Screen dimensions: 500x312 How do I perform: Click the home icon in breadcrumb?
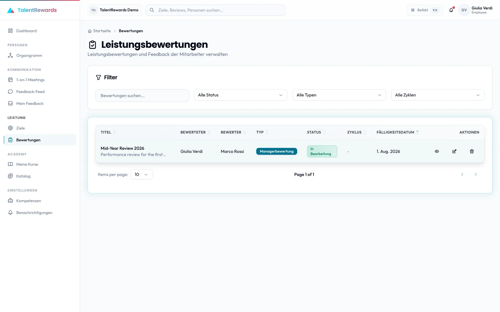coord(90,31)
